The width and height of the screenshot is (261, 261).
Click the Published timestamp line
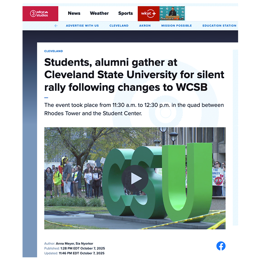coord(75,248)
